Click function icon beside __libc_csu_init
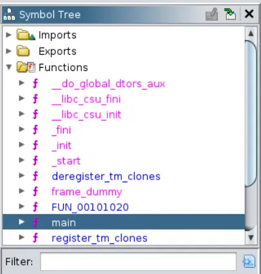Screen dimensions: 261x274 point(35,115)
